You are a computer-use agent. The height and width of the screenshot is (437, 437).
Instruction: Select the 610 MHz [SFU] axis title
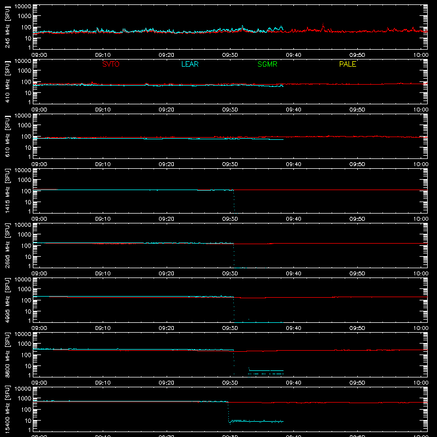pyautogui.click(x=7, y=136)
